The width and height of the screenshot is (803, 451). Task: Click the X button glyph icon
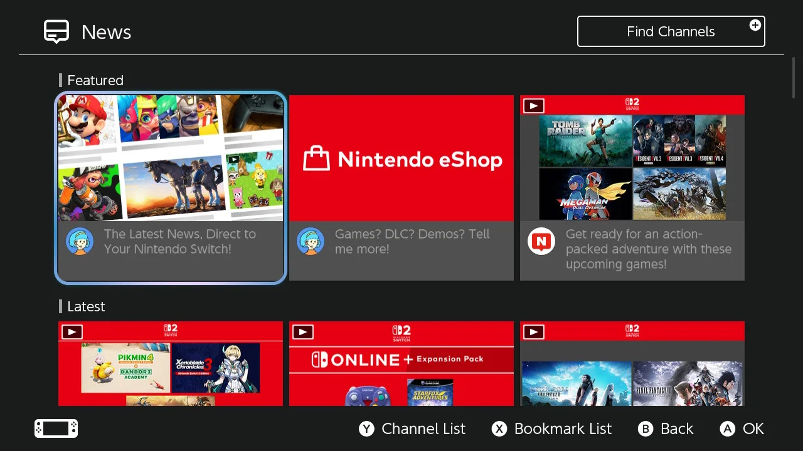tap(499, 428)
